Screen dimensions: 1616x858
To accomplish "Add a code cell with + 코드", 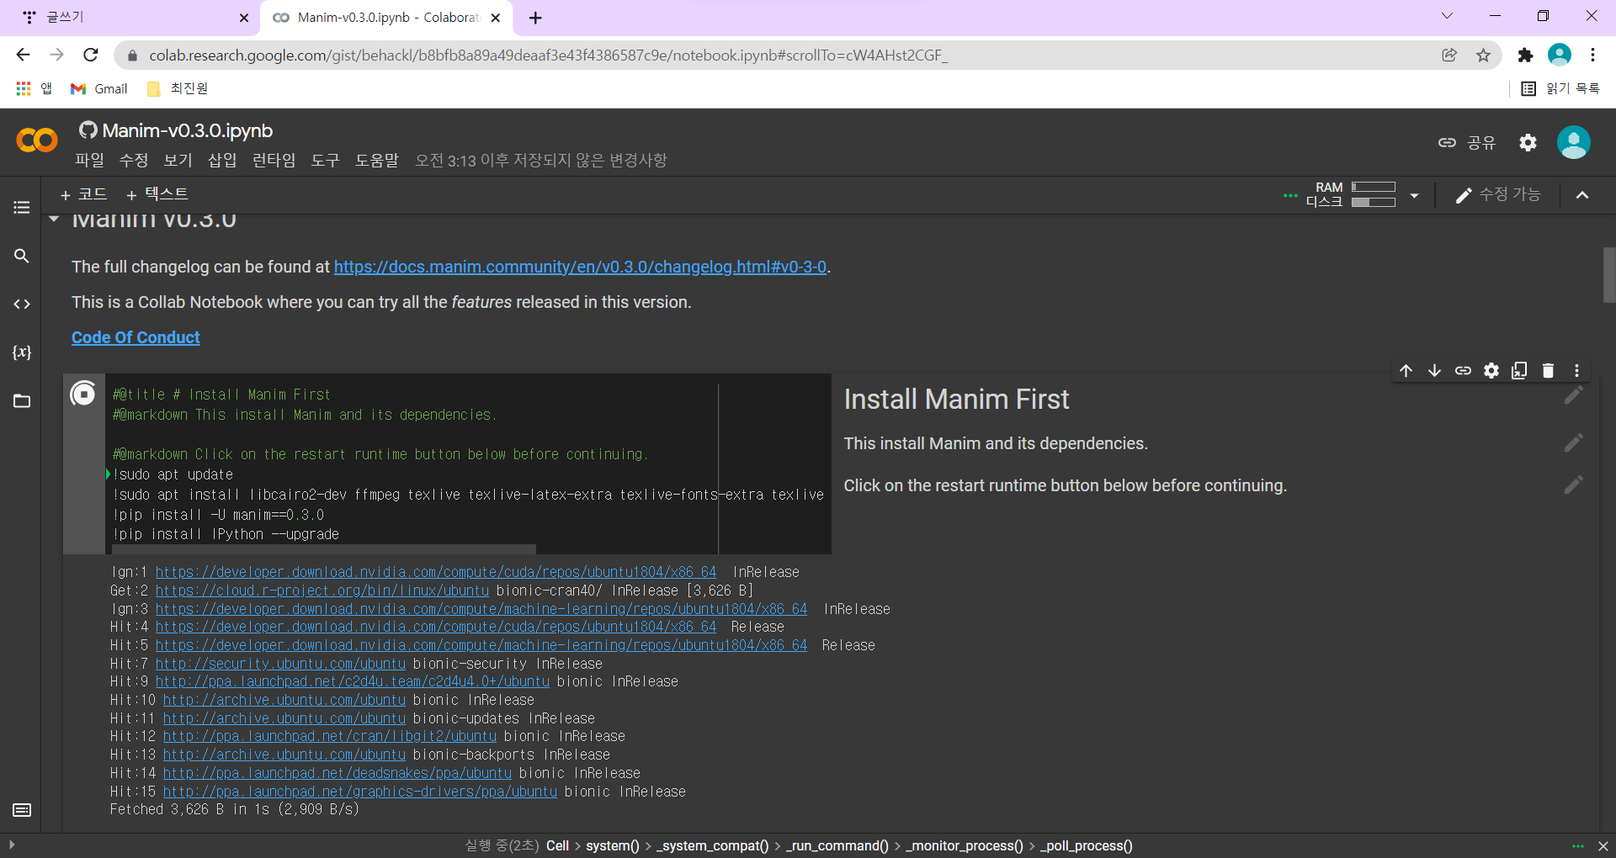I will click(83, 194).
